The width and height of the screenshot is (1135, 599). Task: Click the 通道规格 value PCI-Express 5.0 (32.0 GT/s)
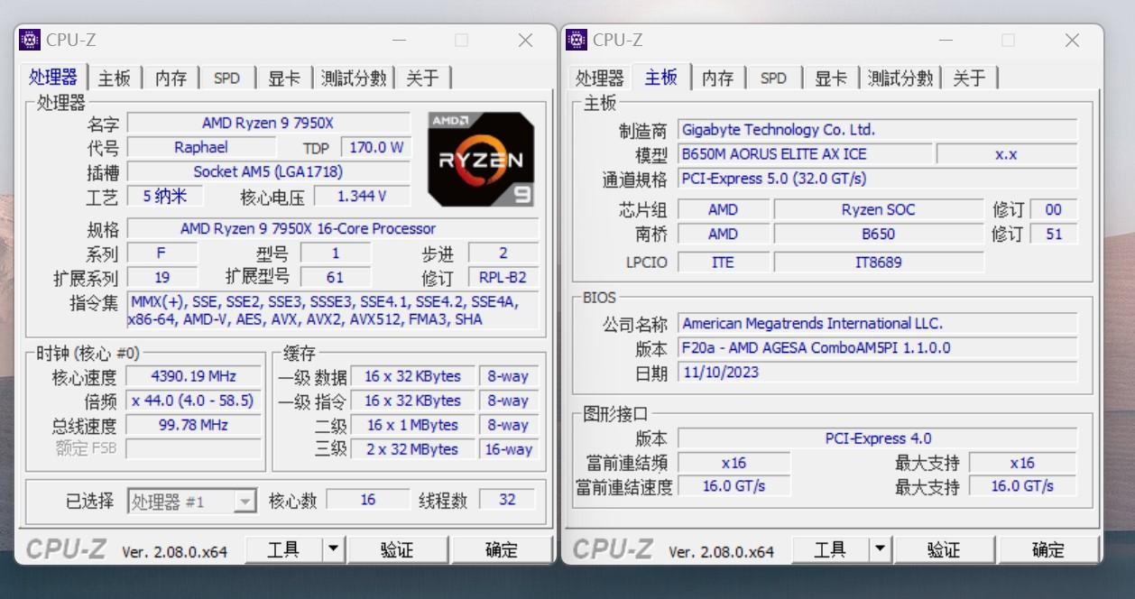878,179
